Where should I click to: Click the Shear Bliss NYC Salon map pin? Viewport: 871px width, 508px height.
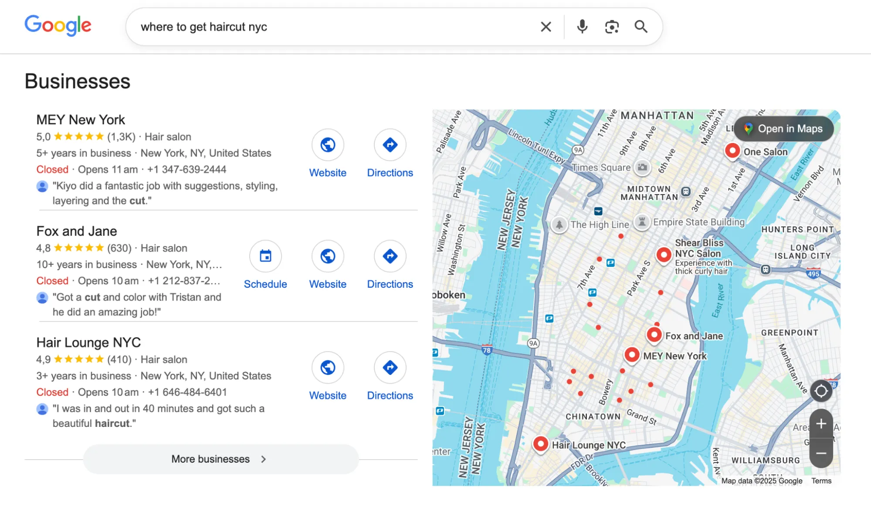click(x=664, y=255)
